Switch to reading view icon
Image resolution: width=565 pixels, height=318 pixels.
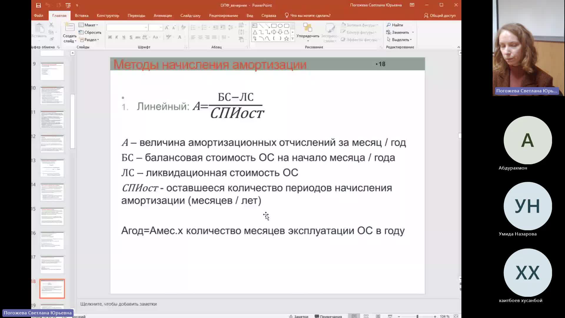378,316
